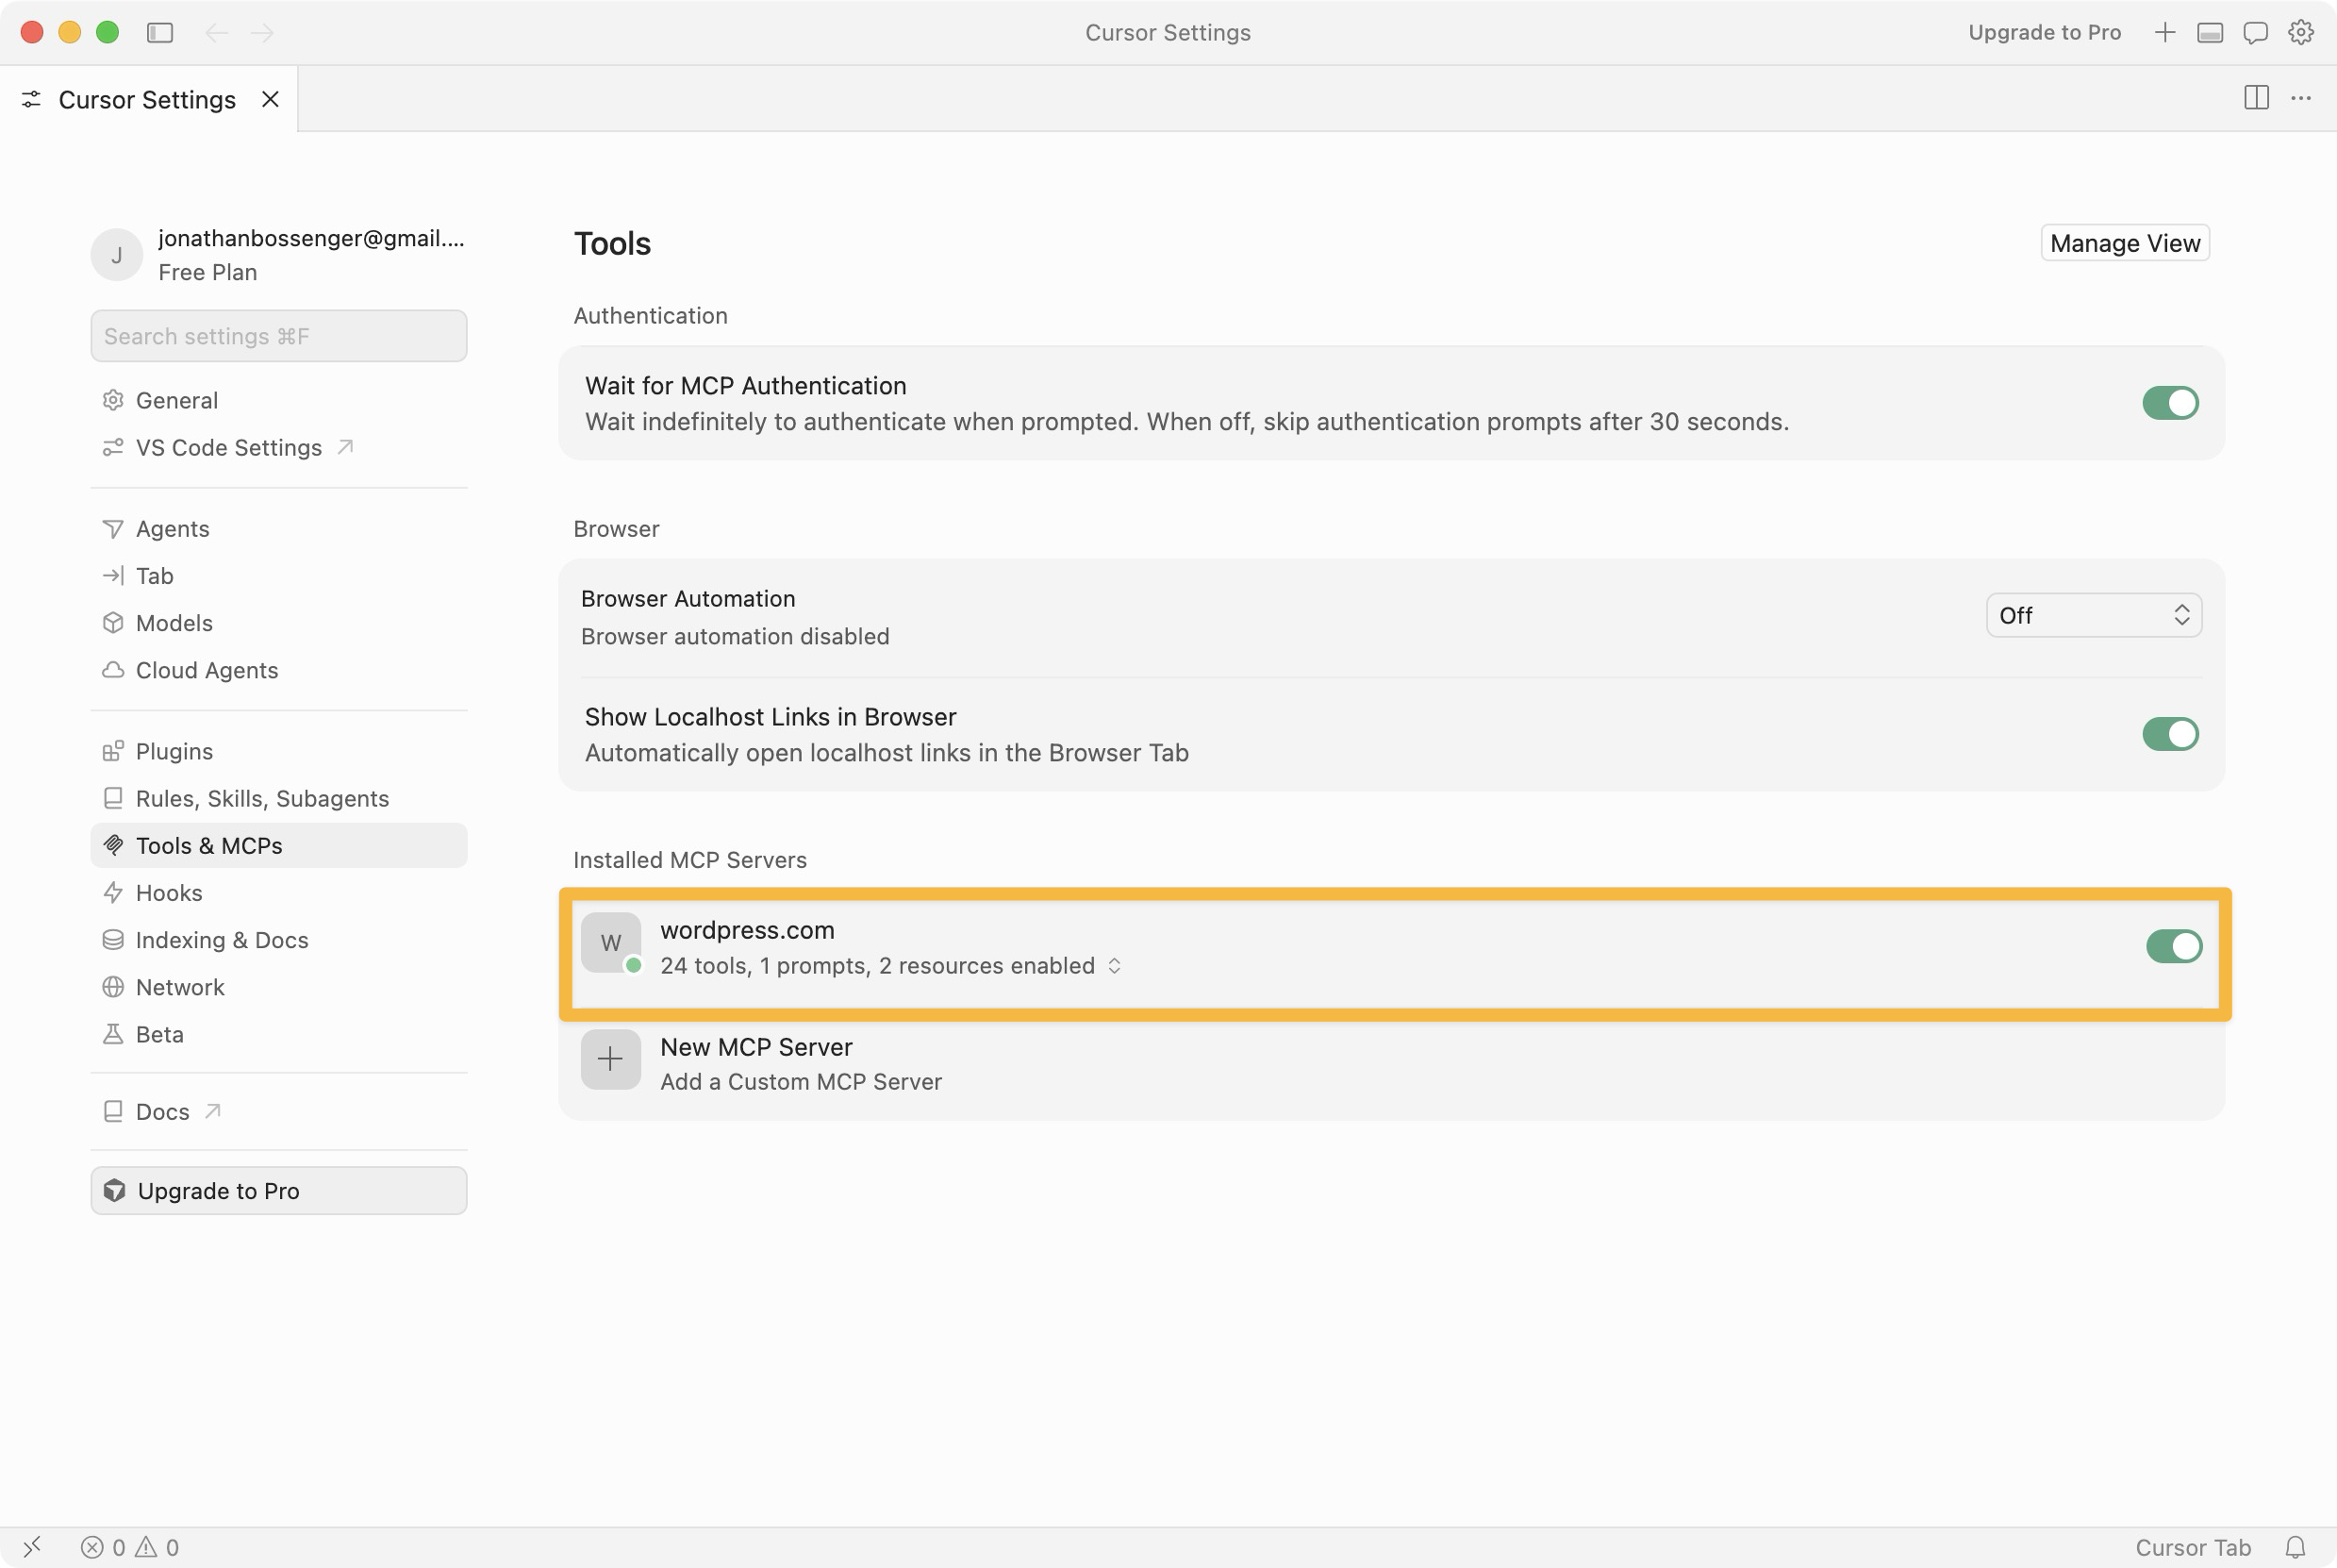This screenshot has height=1568, width=2337.
Task: Click the jonathanbossenger@gmail account email
Action: coord(312,238)
